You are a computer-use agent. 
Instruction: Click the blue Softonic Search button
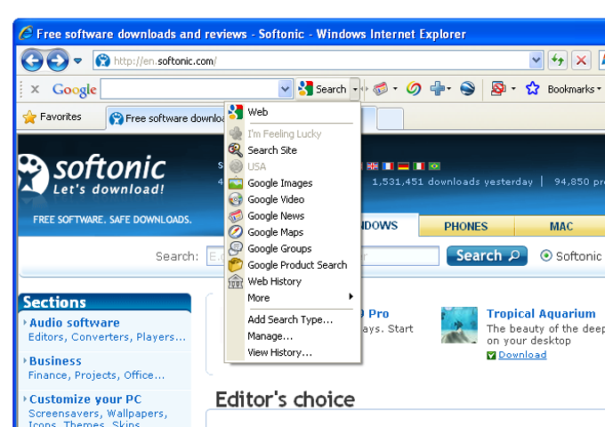487,255
